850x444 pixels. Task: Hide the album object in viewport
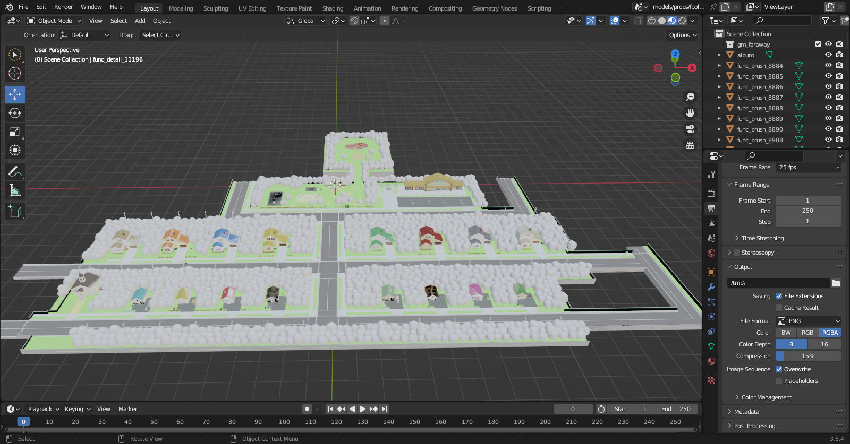point(828,55)
